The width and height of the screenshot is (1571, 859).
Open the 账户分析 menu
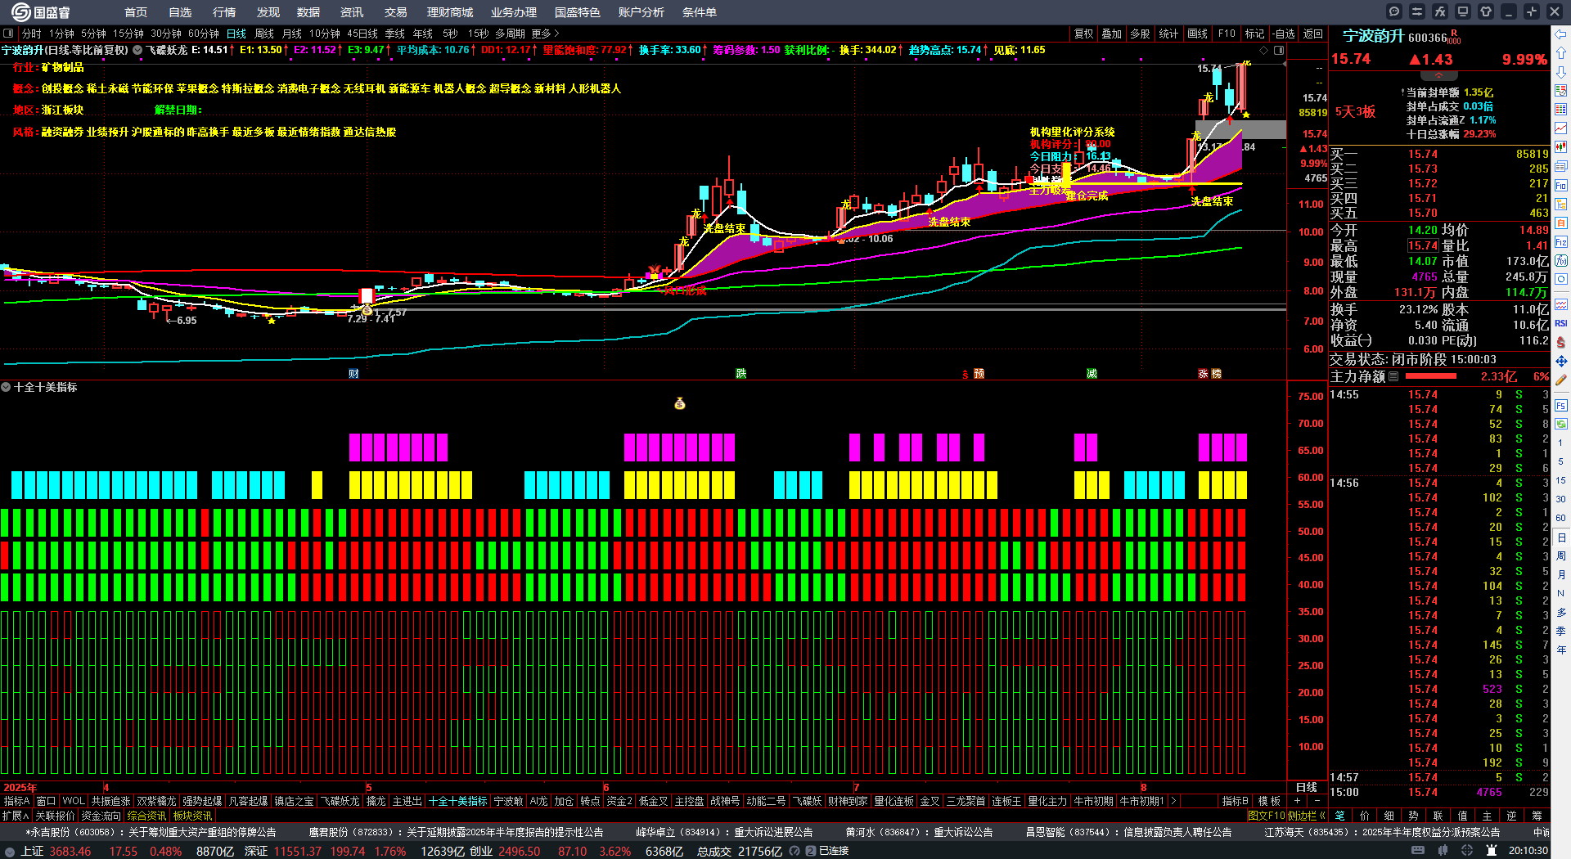coord(641,12)
